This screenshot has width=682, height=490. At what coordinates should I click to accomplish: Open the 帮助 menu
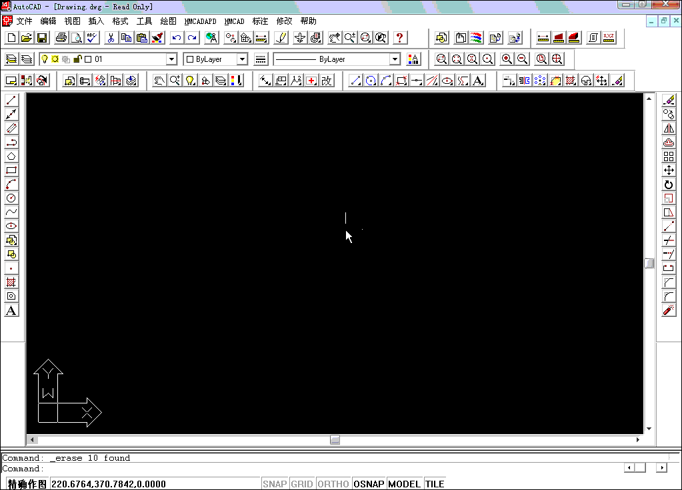coord(309,21)
